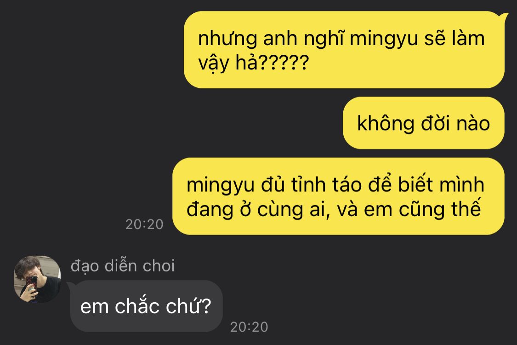Open đạo diễn choi's profile avatar
Screen dimensions: 517x345
[x=37, y=279]
